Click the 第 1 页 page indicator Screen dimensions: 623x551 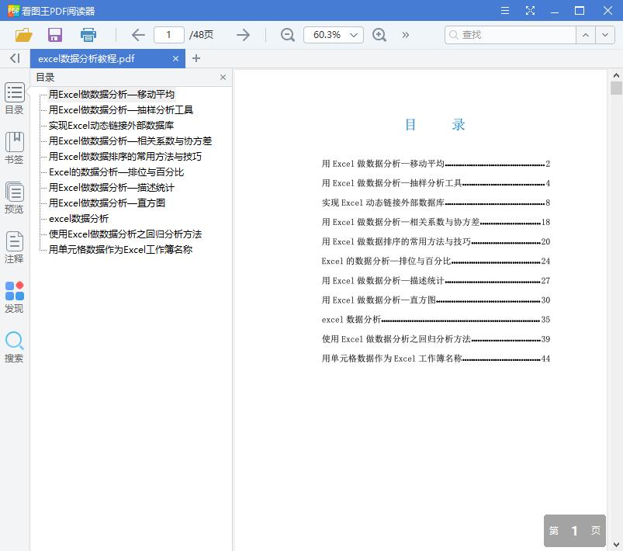[x=575, y=531]
